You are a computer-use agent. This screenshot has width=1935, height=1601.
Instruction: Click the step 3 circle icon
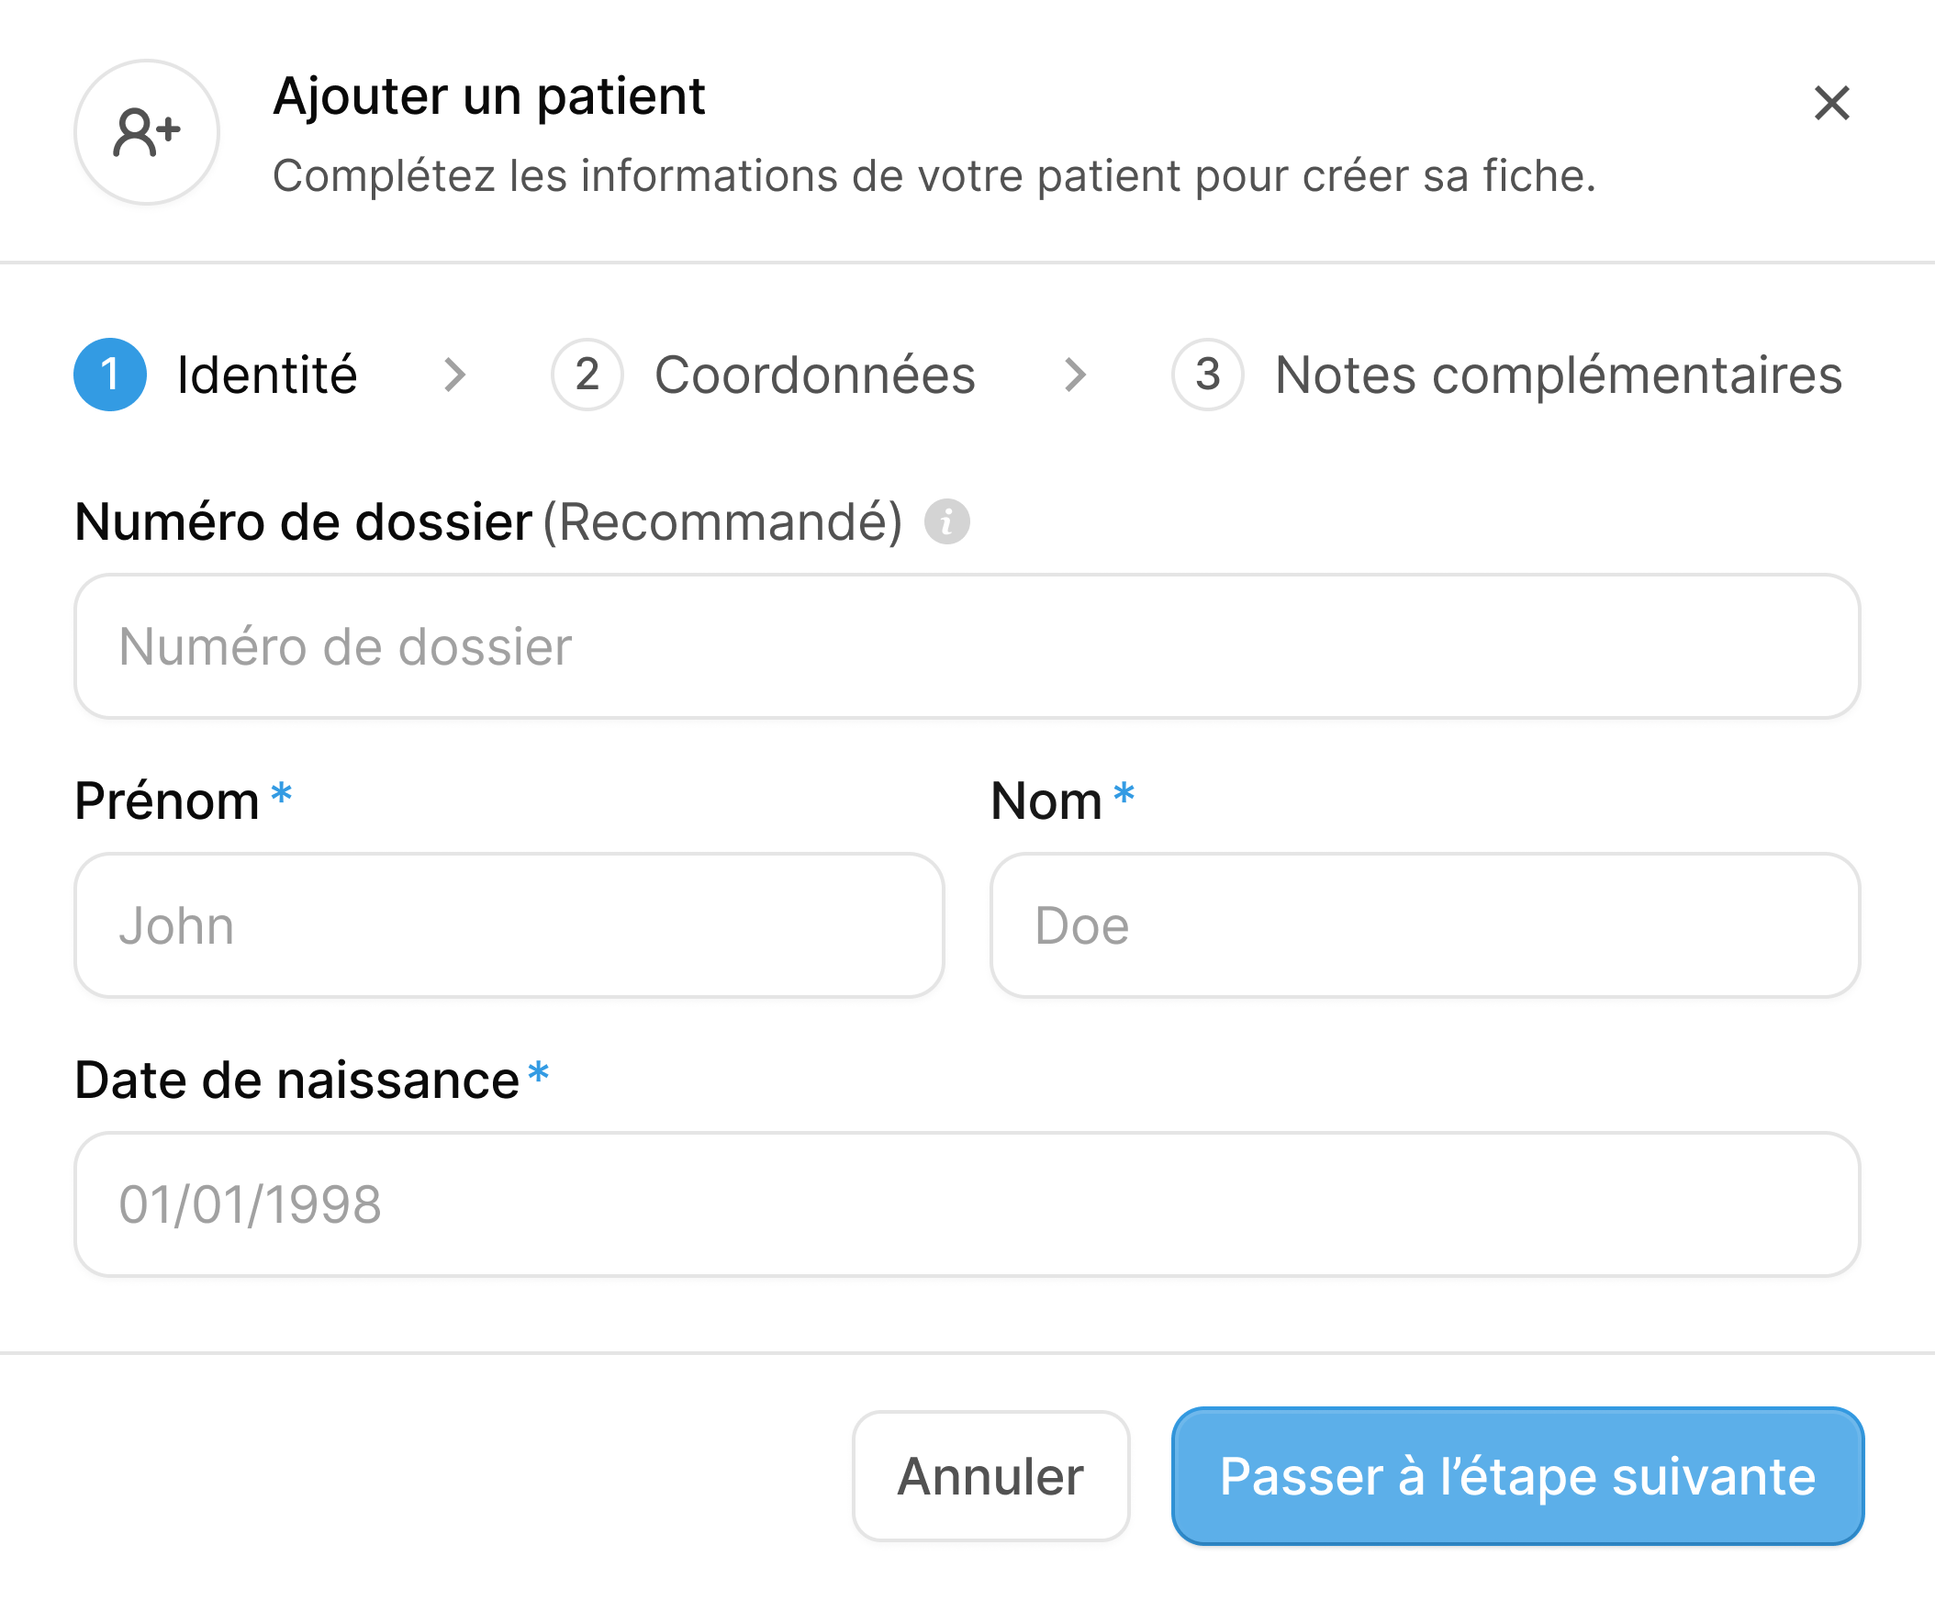1207,375
